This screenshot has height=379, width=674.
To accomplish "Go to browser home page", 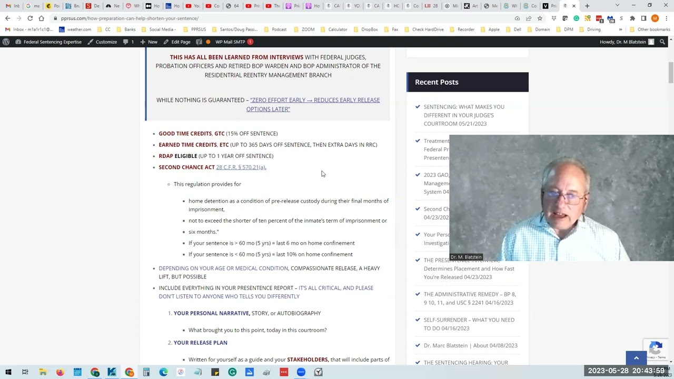I will (x=41, y=18).
